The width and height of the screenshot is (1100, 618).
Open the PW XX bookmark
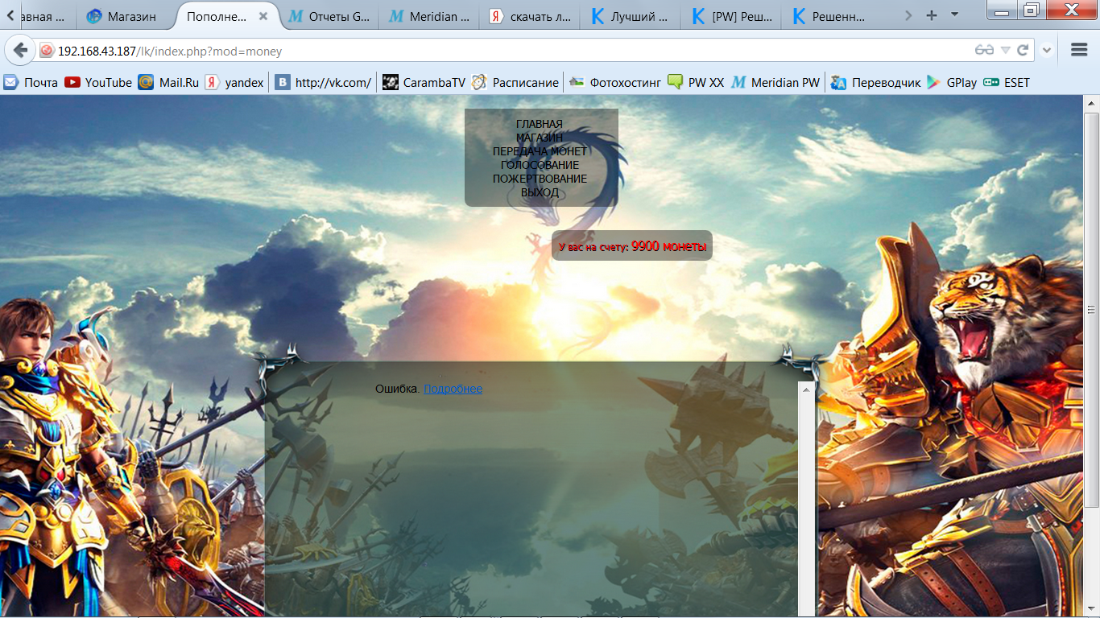coord(696,82)
